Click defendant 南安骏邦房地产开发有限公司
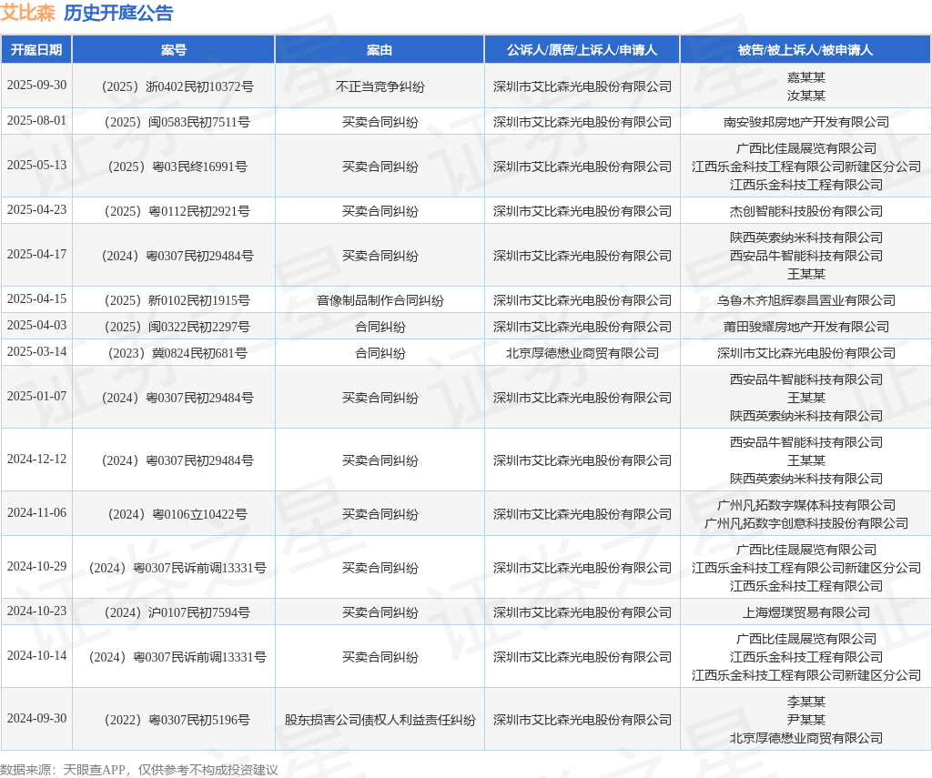 click(806, 123)
